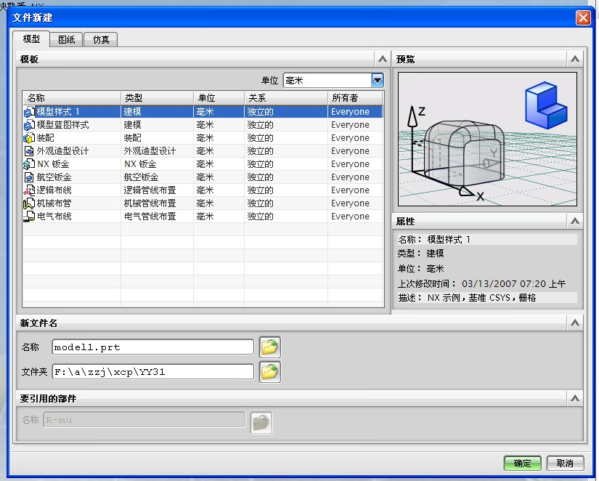
Task: Collapse the 模板 section
Action: [x=383, y=60]
